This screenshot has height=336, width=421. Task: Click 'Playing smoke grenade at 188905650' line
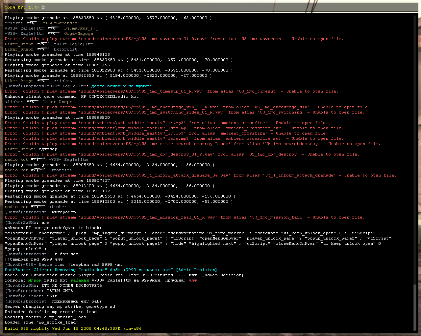(x=110, y=165)
